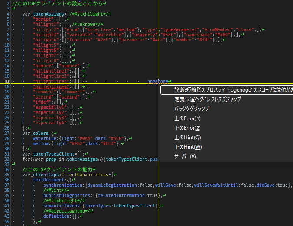The width and height of the screenshot is (293, 226).
Task: Click "hilightline3" key on line 17
Action: (51, 81)
